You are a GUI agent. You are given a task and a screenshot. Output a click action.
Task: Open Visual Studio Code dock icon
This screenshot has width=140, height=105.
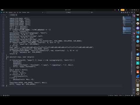138,32
